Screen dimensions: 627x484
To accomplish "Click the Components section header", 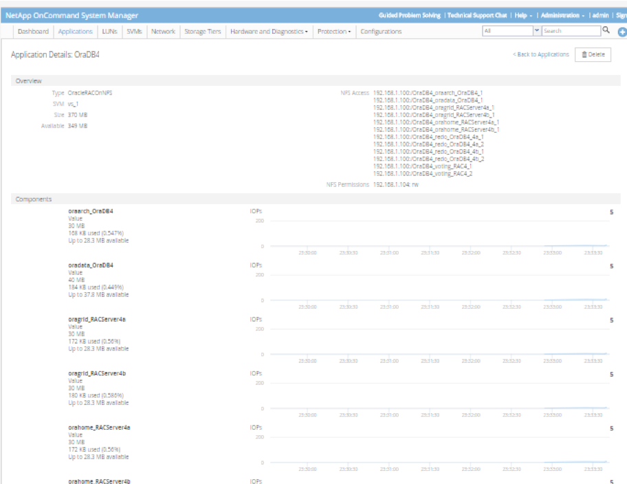I will pos(316,199).
